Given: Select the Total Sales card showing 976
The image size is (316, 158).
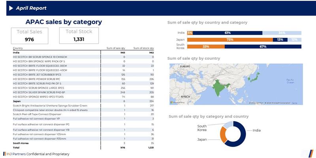Looking at the screenshot, I should tap(30, 36).
